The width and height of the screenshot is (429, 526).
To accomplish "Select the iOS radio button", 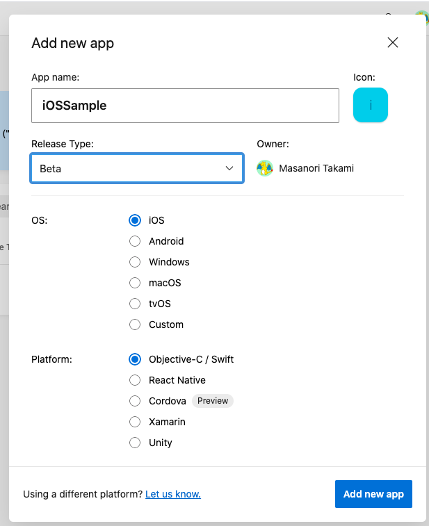I will click(x=135, y=220).
